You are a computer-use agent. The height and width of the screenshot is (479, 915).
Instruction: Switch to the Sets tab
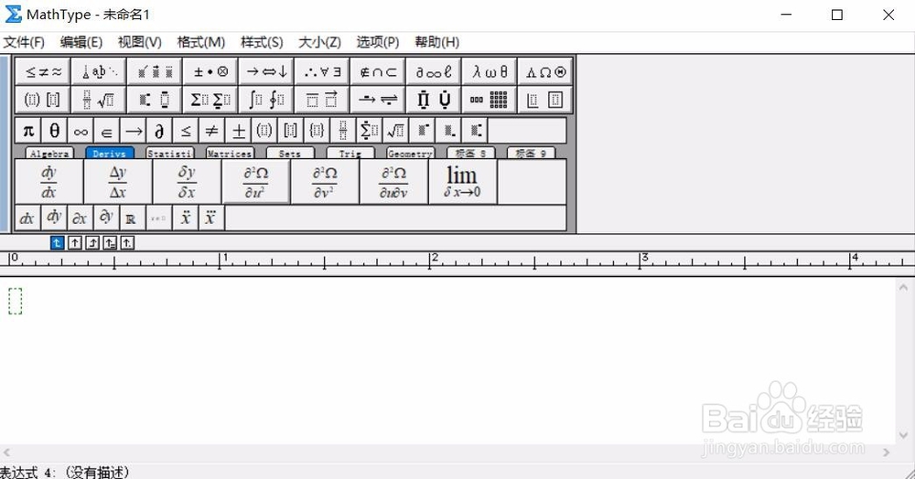tap(290, 154)
